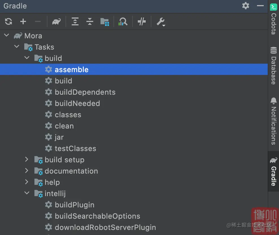Select the clean task
This screenshot has width=279, height=235.
click(x=134, y=126)
